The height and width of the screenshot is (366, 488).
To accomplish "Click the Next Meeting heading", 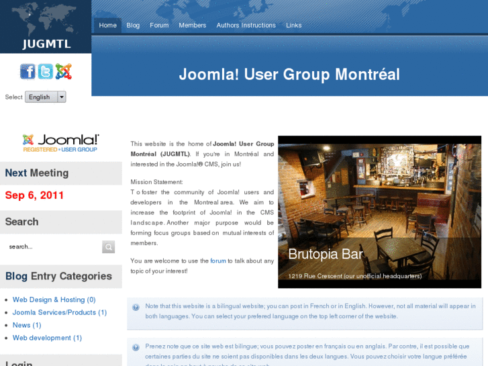I will tap(37, 173).
